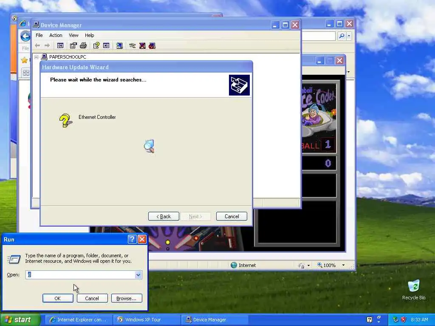Toggle the console tree pane toolbar icon
435x326 pixels.
coord(60,45)
